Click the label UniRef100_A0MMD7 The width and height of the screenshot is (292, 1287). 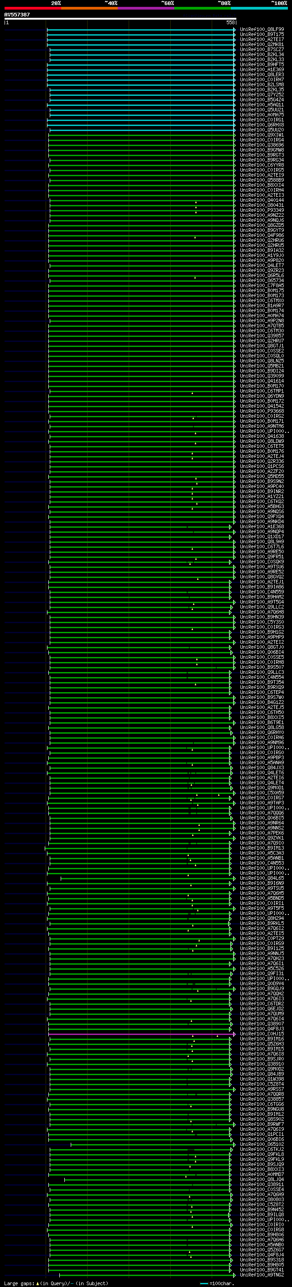262,1174
